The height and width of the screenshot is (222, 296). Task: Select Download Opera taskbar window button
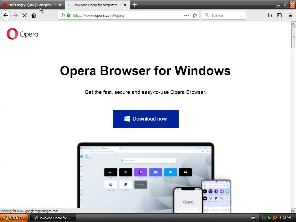click(x=53, y=218)
